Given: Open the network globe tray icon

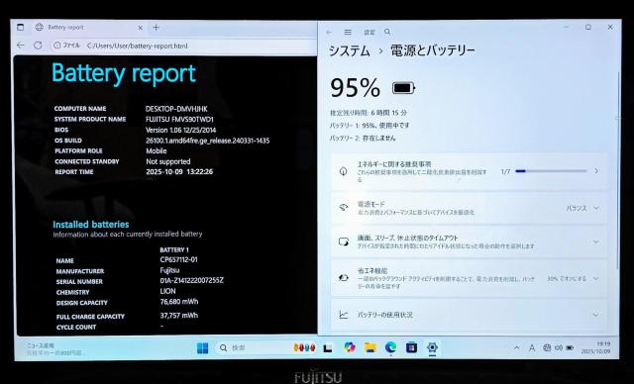Looking at the screenshot, I should click(x=547, y=347).
